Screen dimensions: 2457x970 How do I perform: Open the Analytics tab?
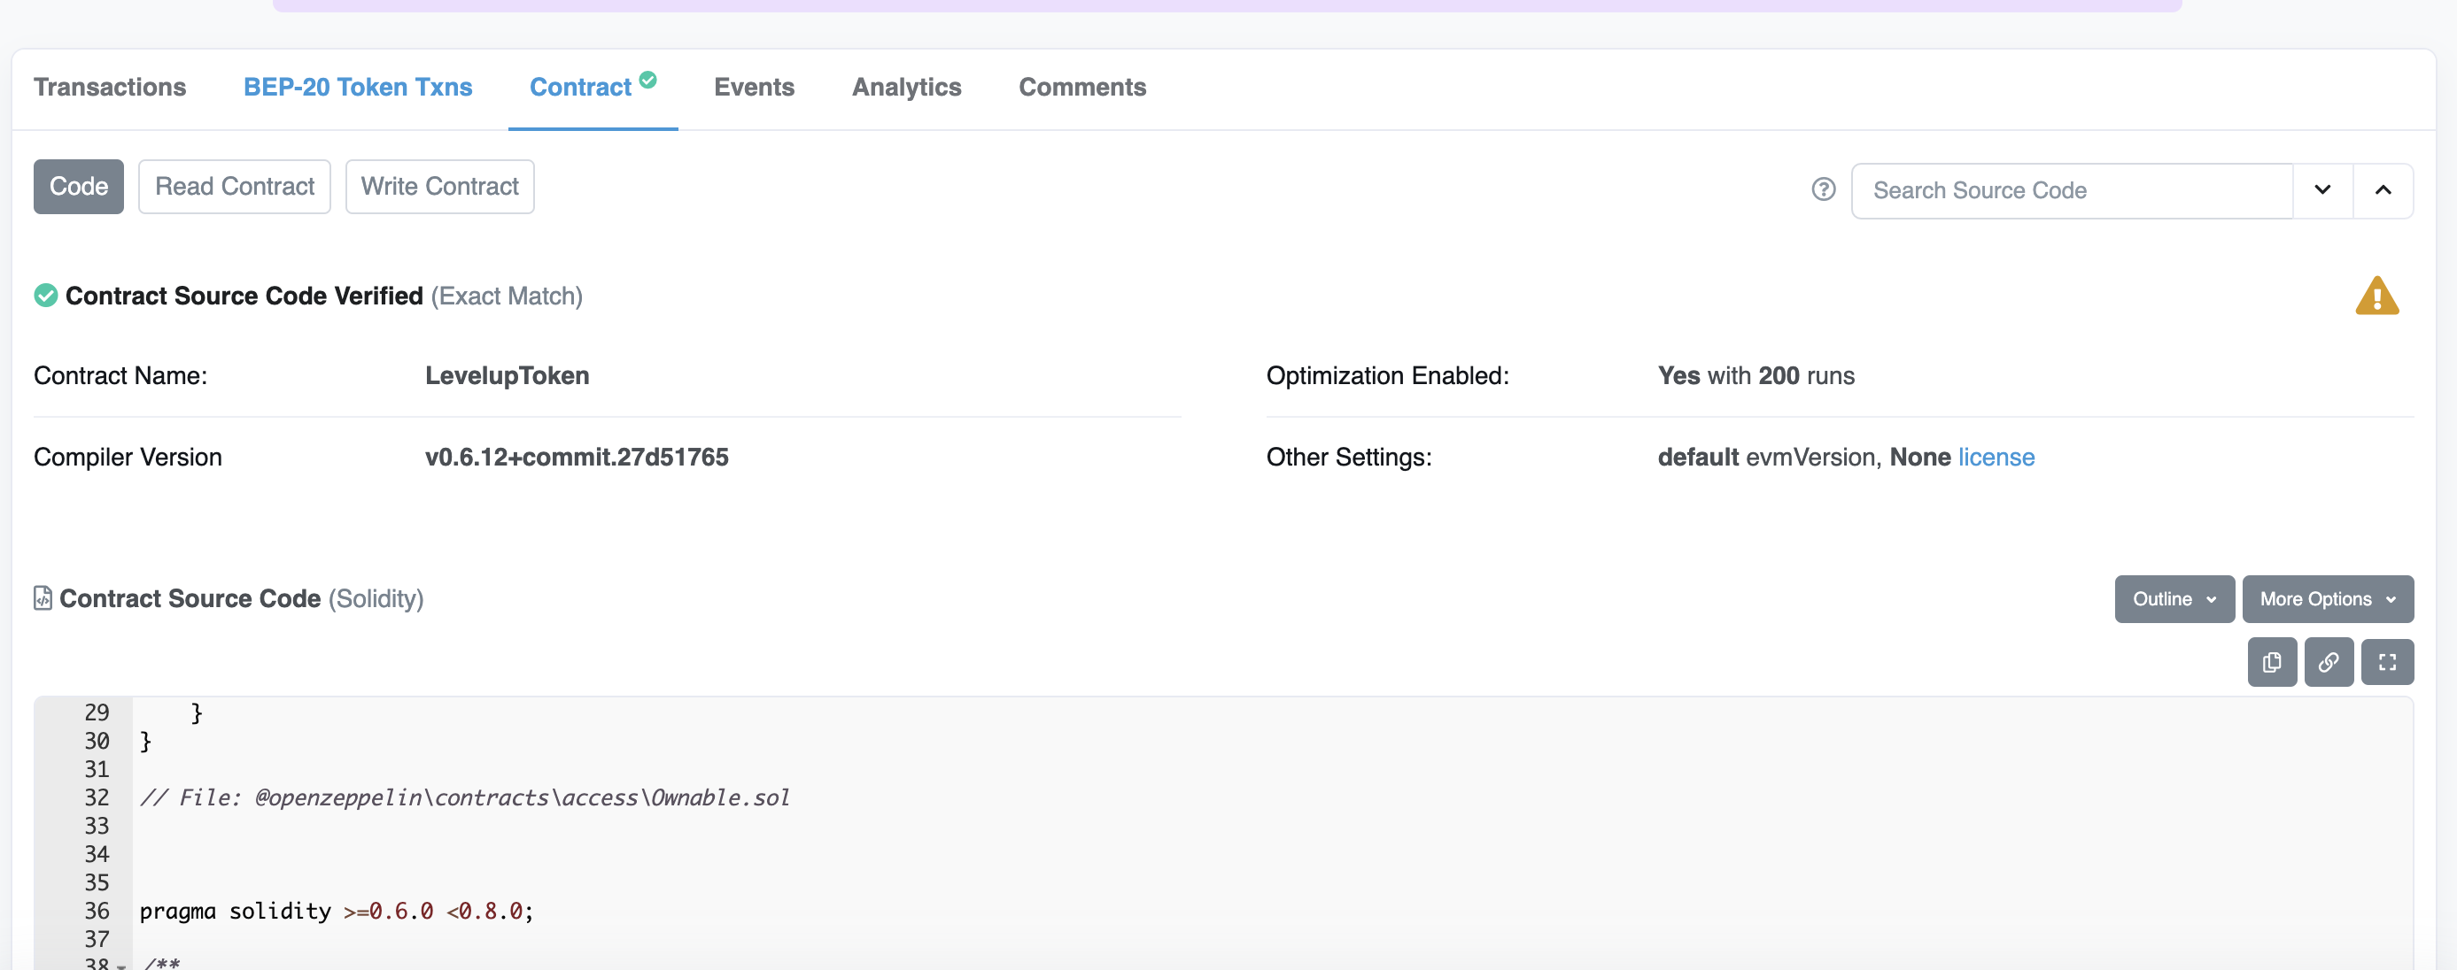click(x=906, y=87)
